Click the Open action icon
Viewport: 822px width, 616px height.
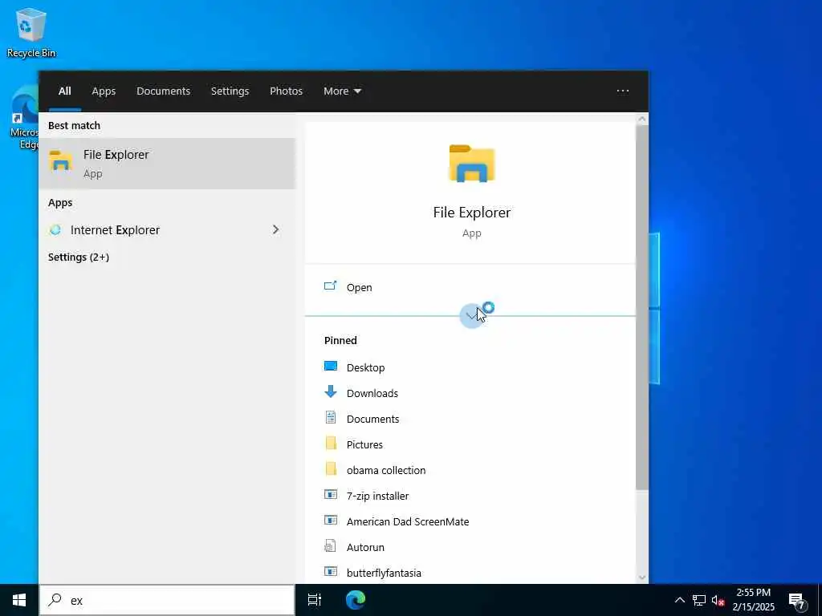[x=330, y=286]
